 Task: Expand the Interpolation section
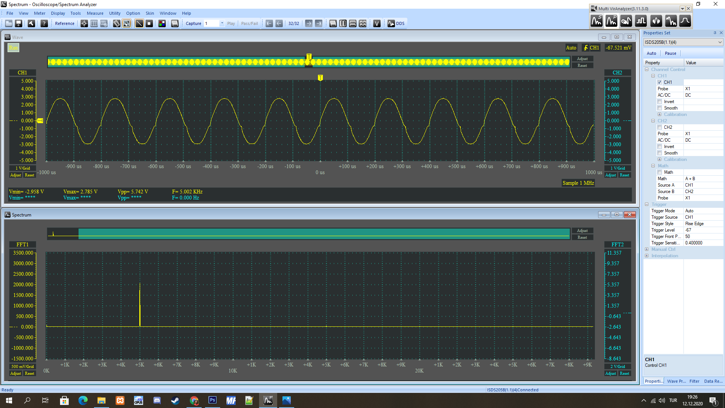646,256
